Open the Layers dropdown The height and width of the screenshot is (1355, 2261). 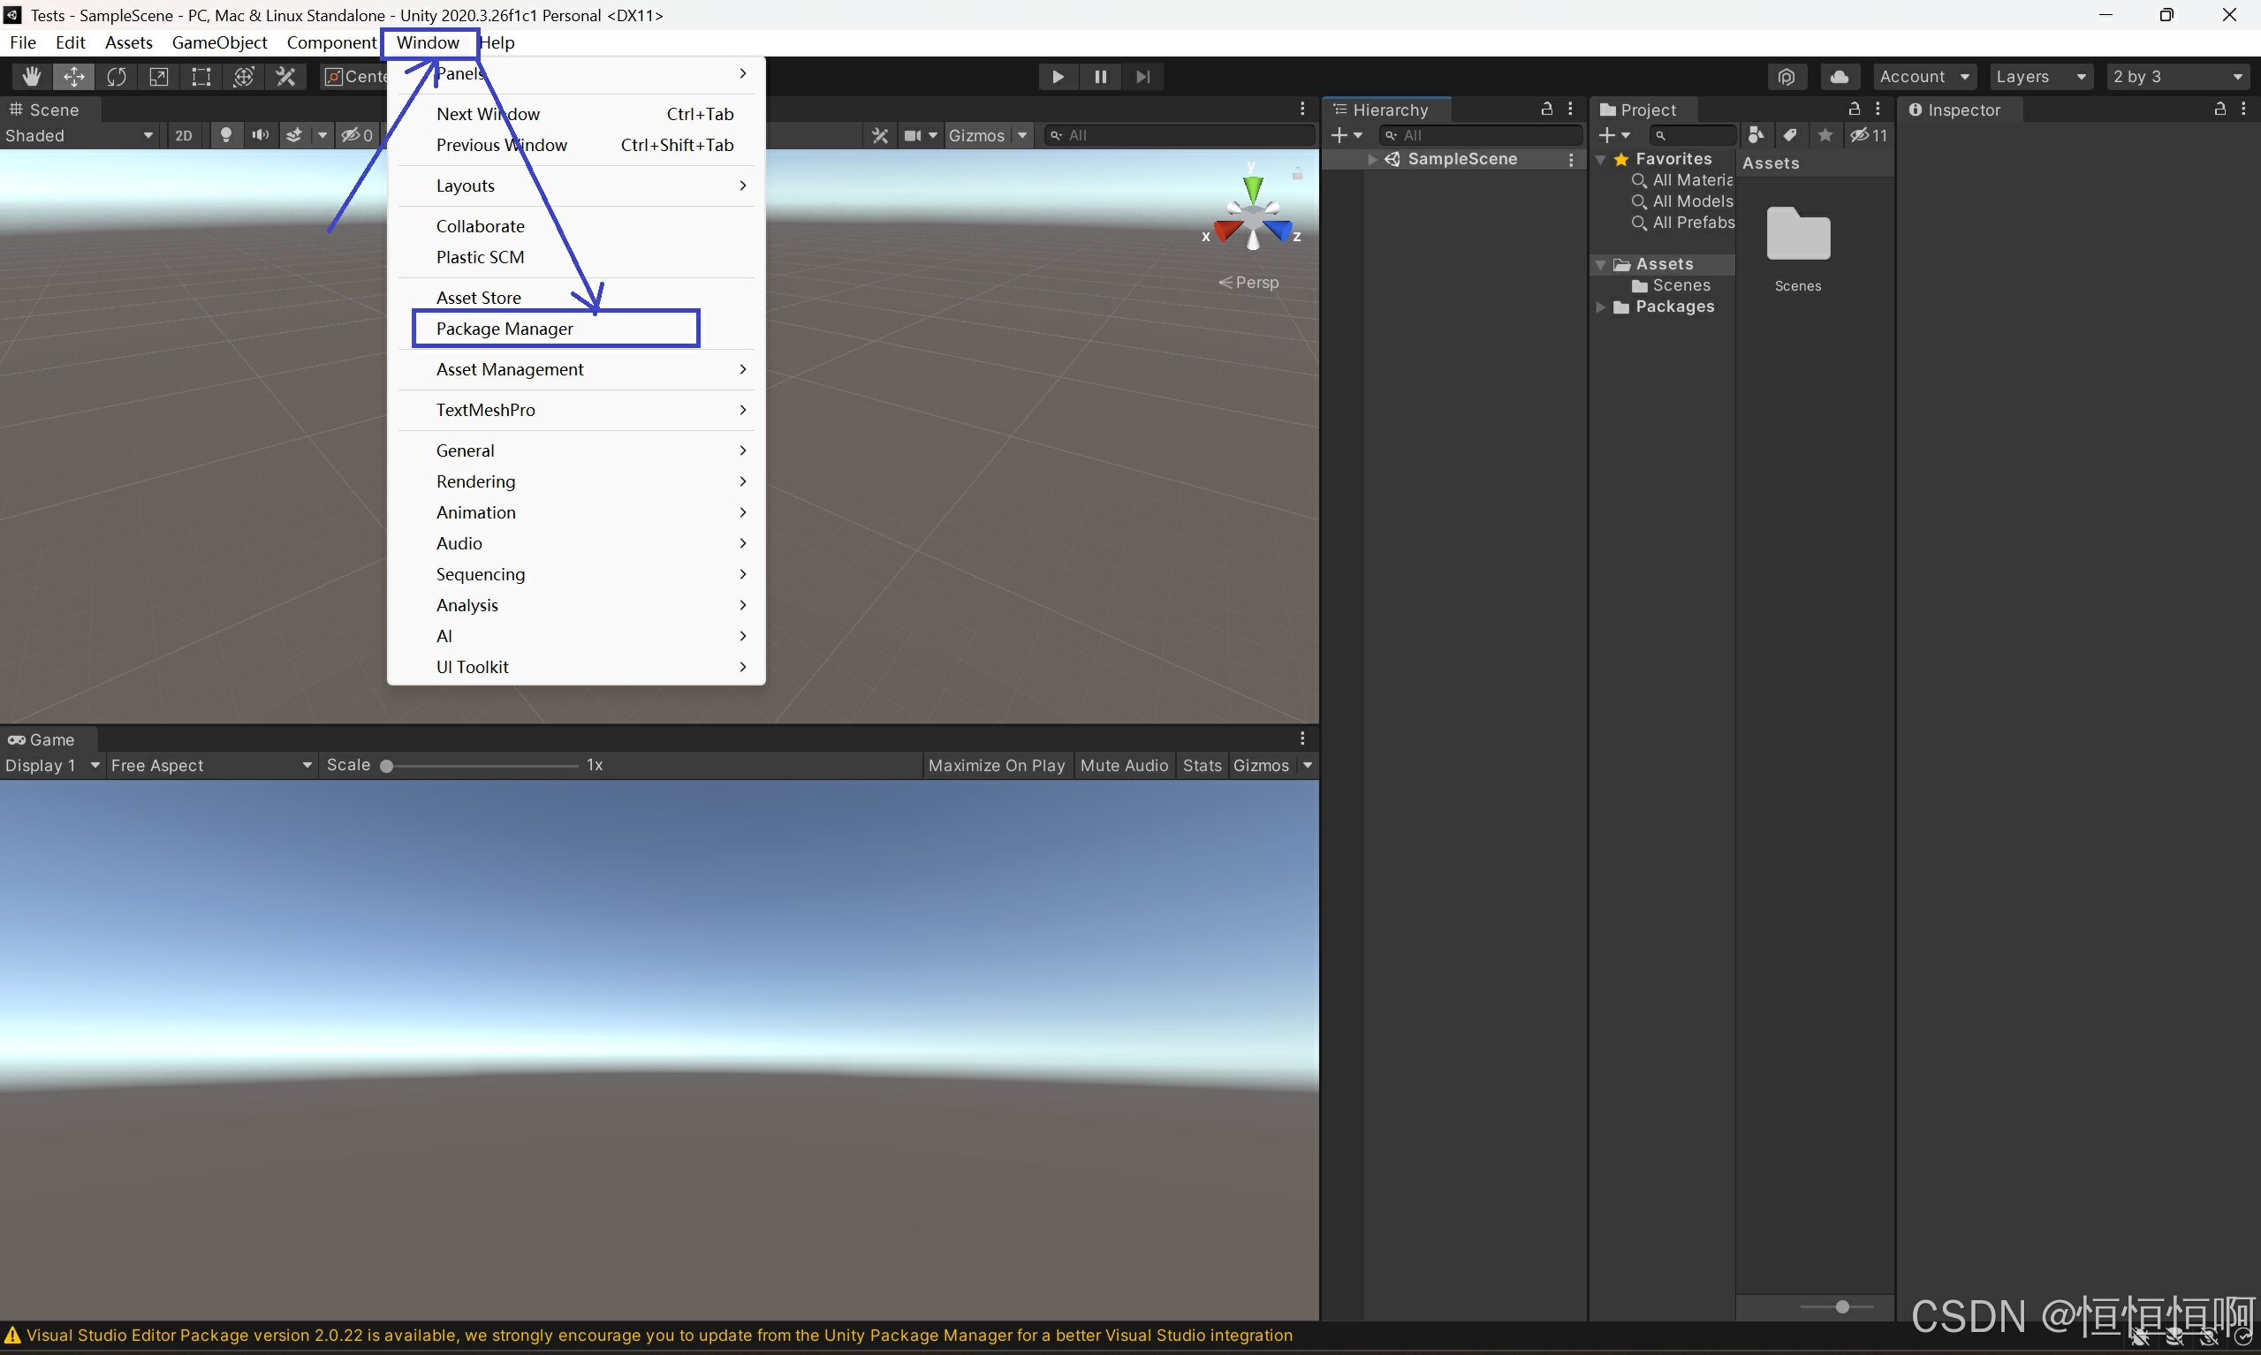(x=2041, y=77)
